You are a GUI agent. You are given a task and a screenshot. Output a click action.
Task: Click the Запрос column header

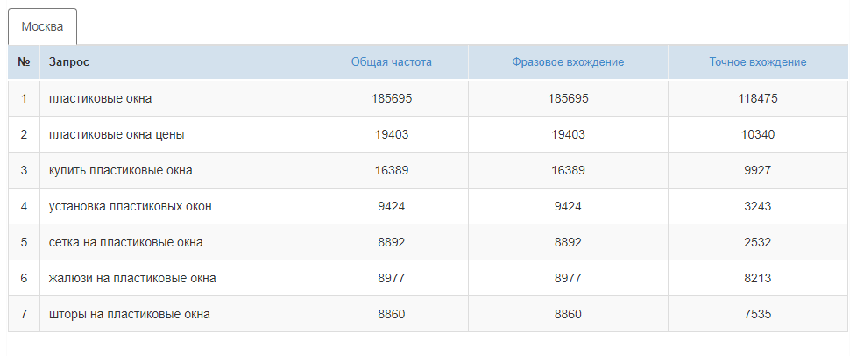(x=69, y=62)
